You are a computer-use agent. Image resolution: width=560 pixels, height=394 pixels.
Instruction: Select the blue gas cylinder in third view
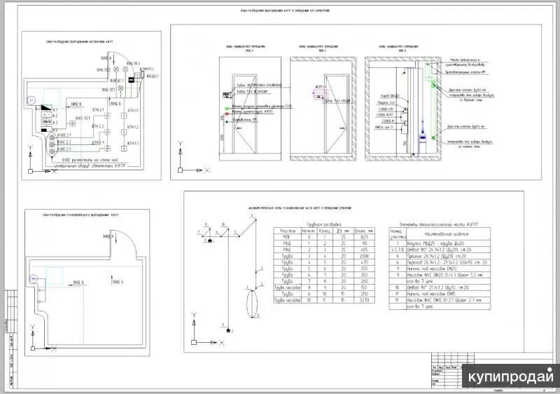[x=423, y=137]
